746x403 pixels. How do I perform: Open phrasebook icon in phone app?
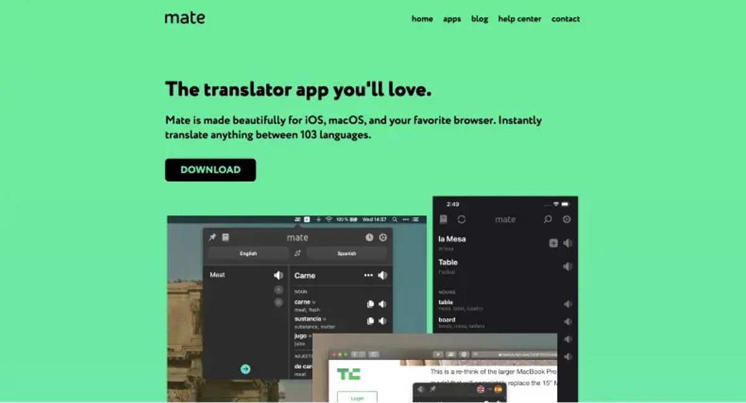(443, 219)
